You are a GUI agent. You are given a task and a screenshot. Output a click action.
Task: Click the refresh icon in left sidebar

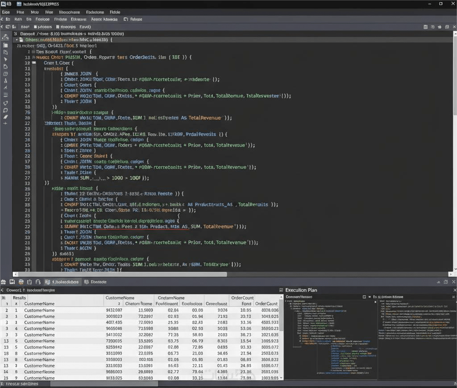(5, 102)
